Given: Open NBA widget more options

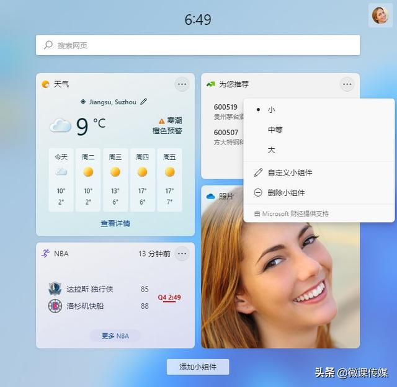Looking at the screenshot, I should point(182,254).
